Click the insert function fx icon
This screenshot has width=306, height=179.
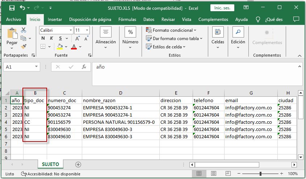point(84,67)
